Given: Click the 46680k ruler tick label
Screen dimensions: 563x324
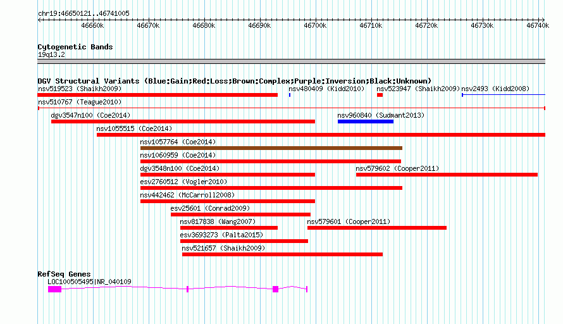Looking at the screenshot, I should 204,26.
